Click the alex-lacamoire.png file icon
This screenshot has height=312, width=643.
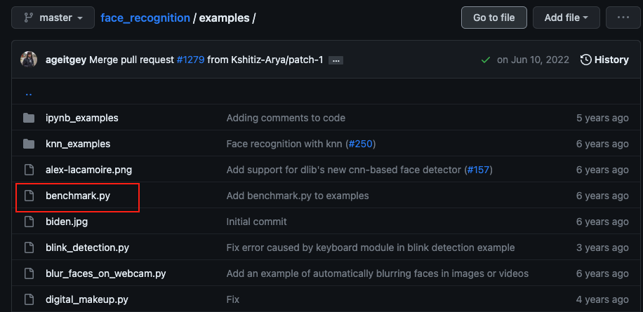click(x=29, y=170)
